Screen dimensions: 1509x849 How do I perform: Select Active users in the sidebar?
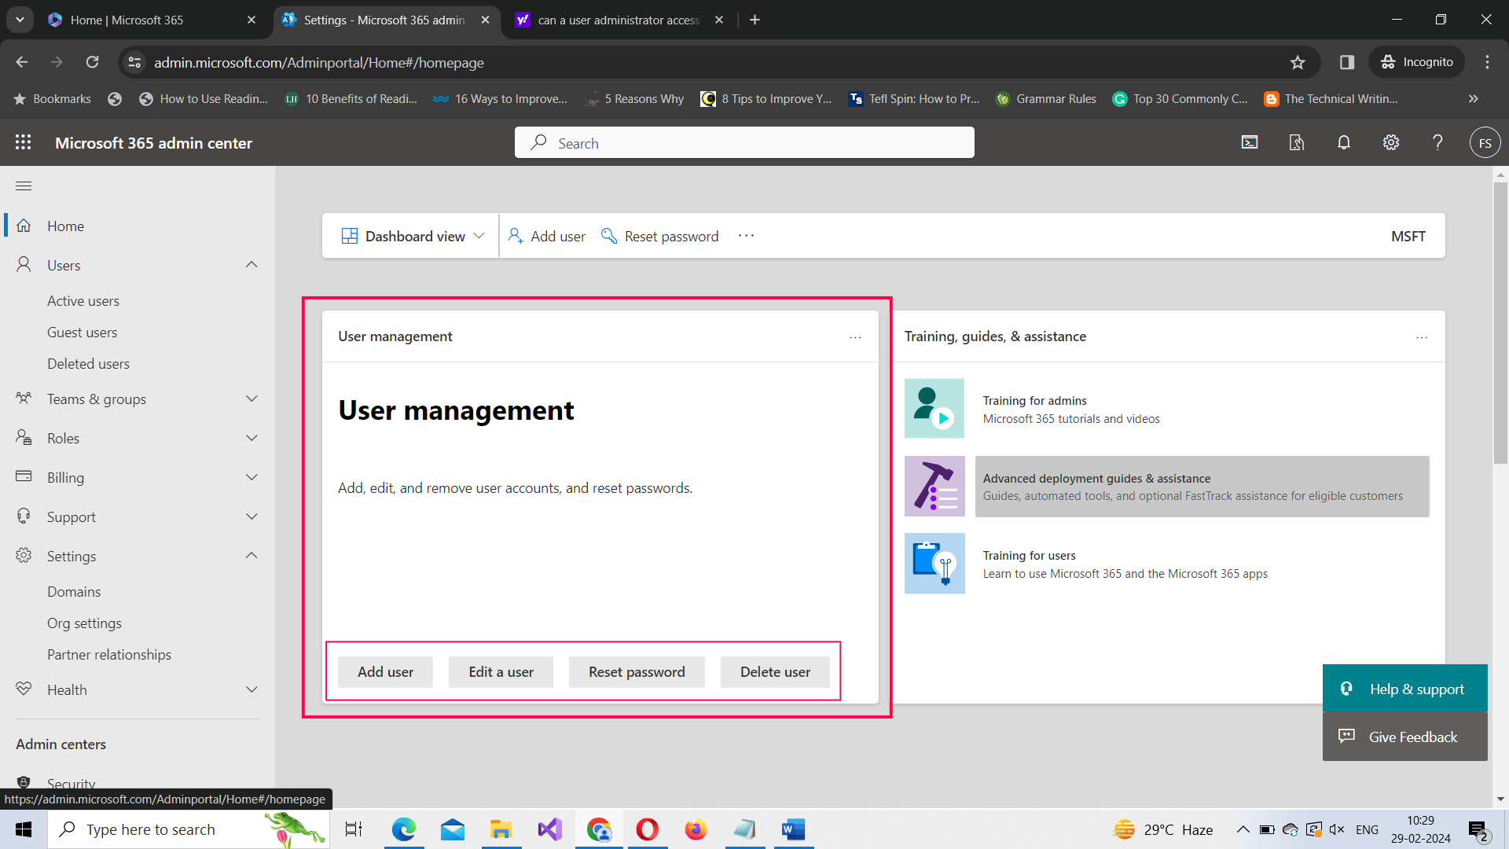coord(83,300)
